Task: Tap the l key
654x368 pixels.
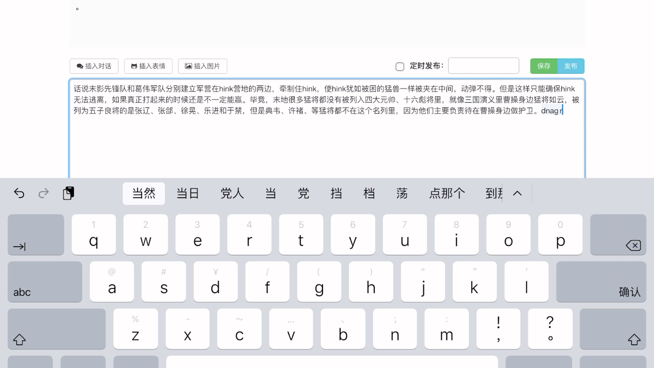Action: click(x=526, y=282)
